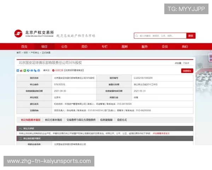Open the 首页 navigation menu item

(24, 47)
